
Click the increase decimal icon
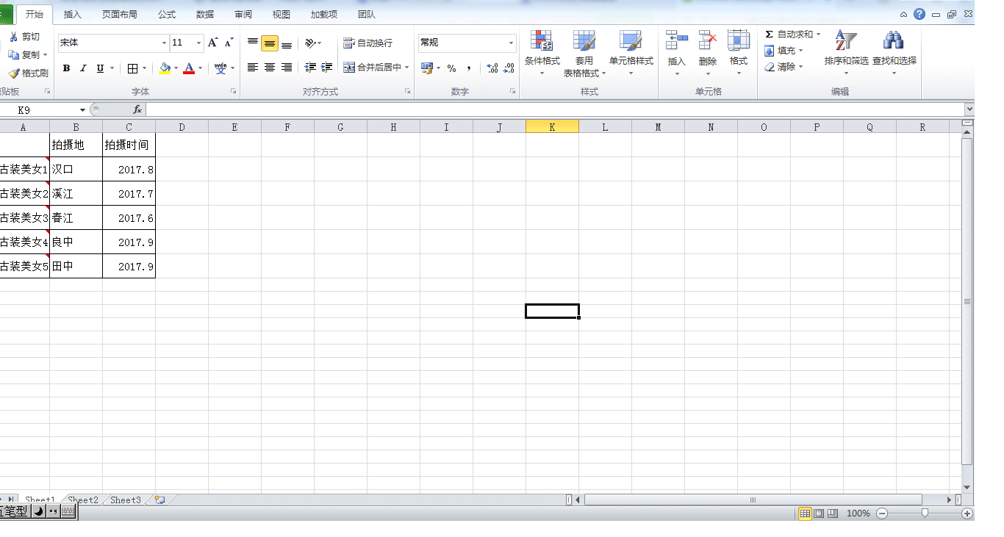(492, 68)
